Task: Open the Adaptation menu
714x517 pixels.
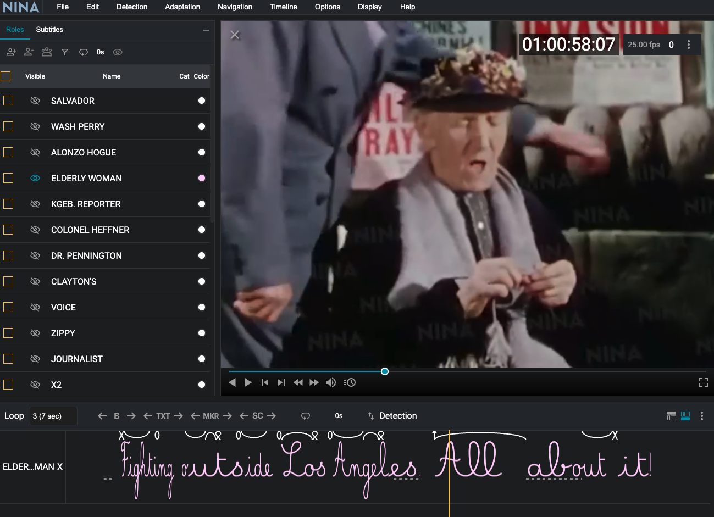Action: [x=182, y=7]
